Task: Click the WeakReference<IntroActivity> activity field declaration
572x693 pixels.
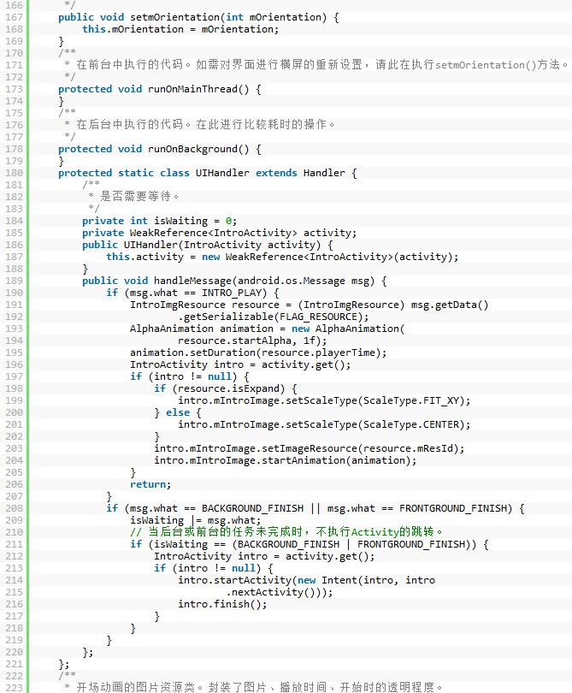Action: 219,233
